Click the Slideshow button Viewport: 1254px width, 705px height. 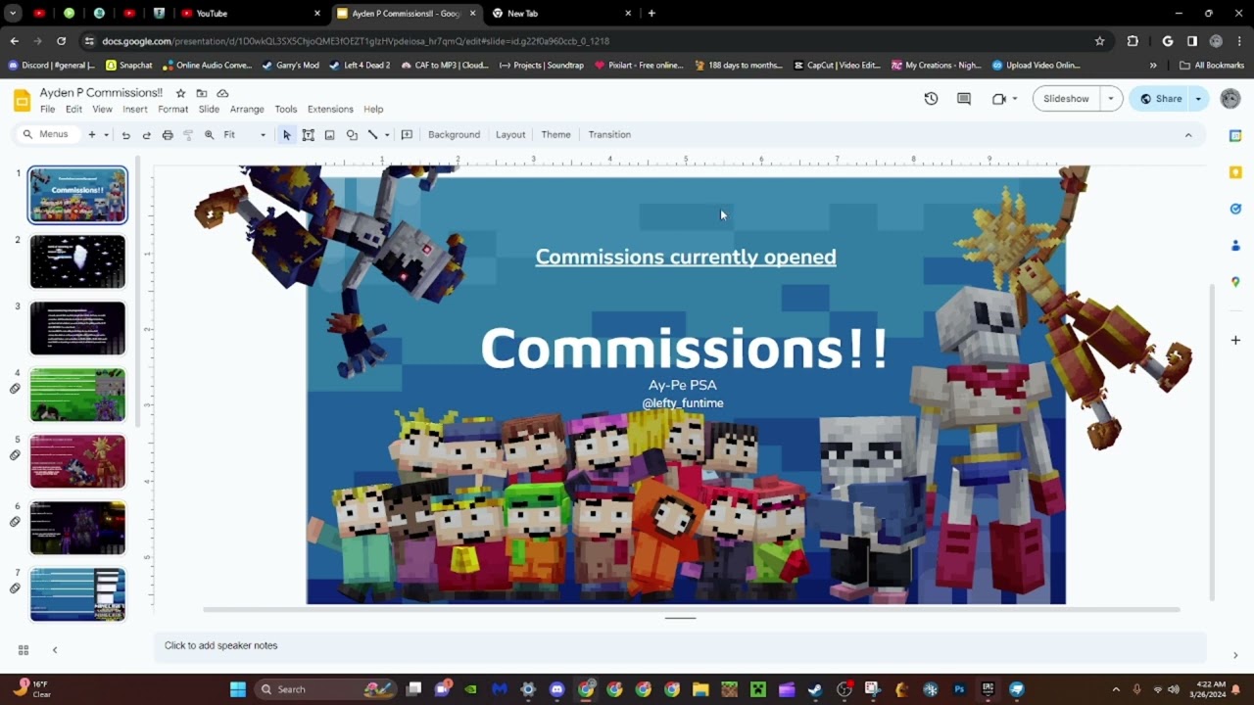tap(1066, 99)
